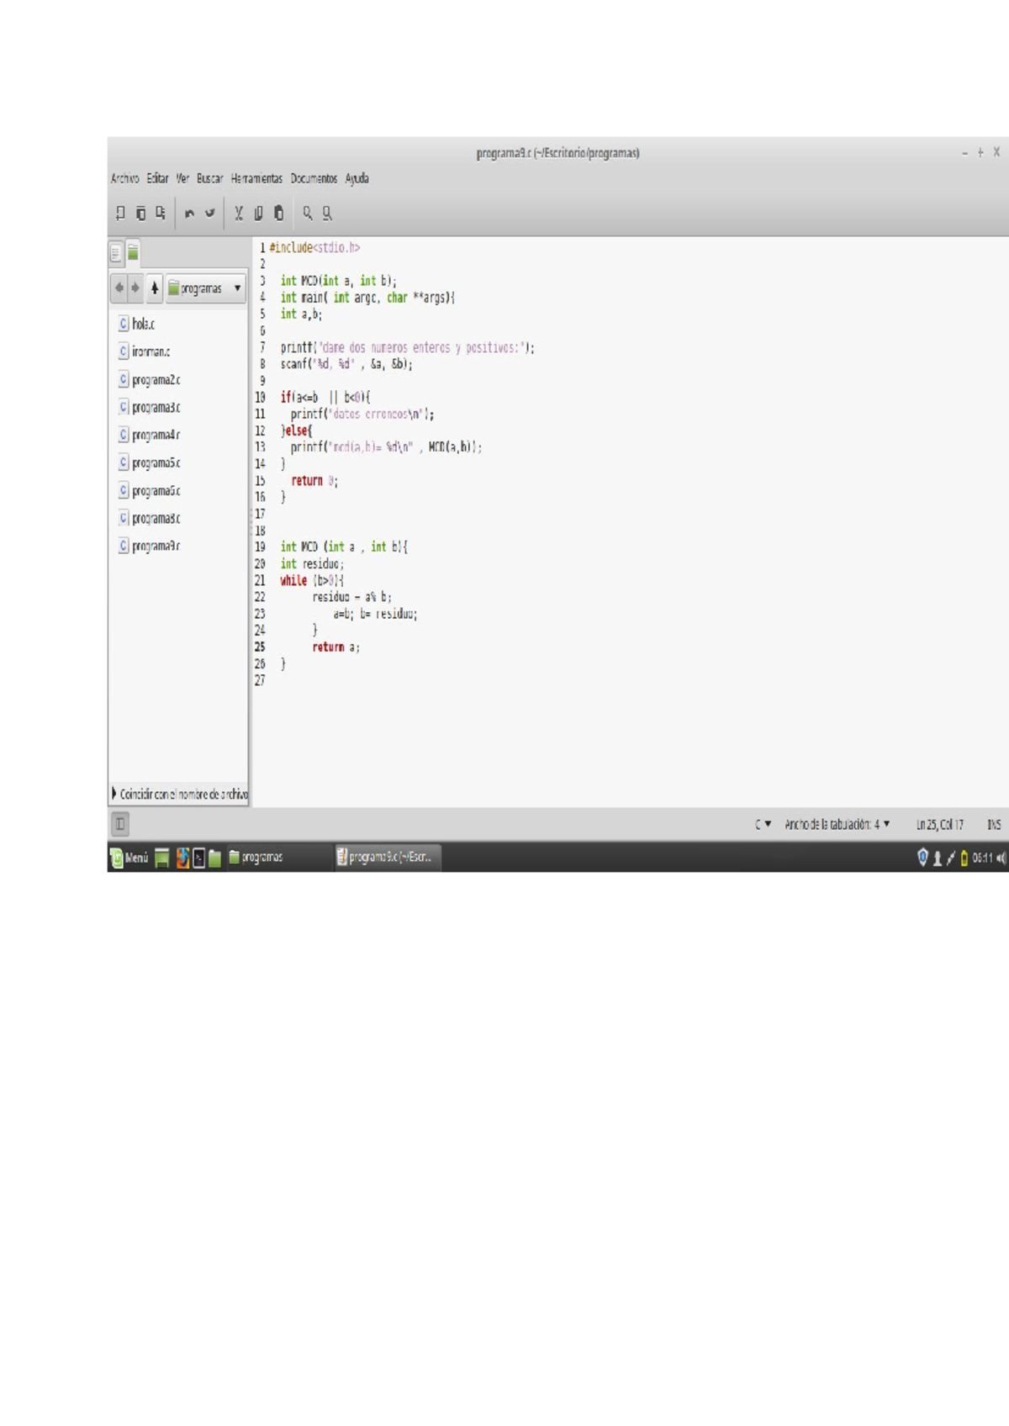Toggle INS insert mode indicator

994,825
